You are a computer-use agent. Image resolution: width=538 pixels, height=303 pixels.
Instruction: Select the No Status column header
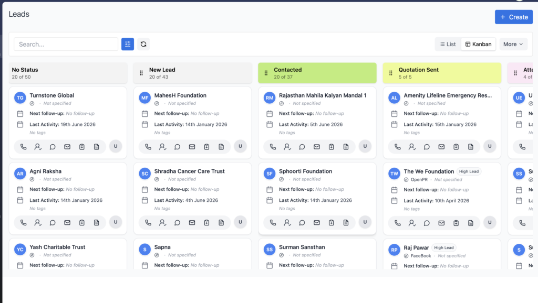point(68,73)
